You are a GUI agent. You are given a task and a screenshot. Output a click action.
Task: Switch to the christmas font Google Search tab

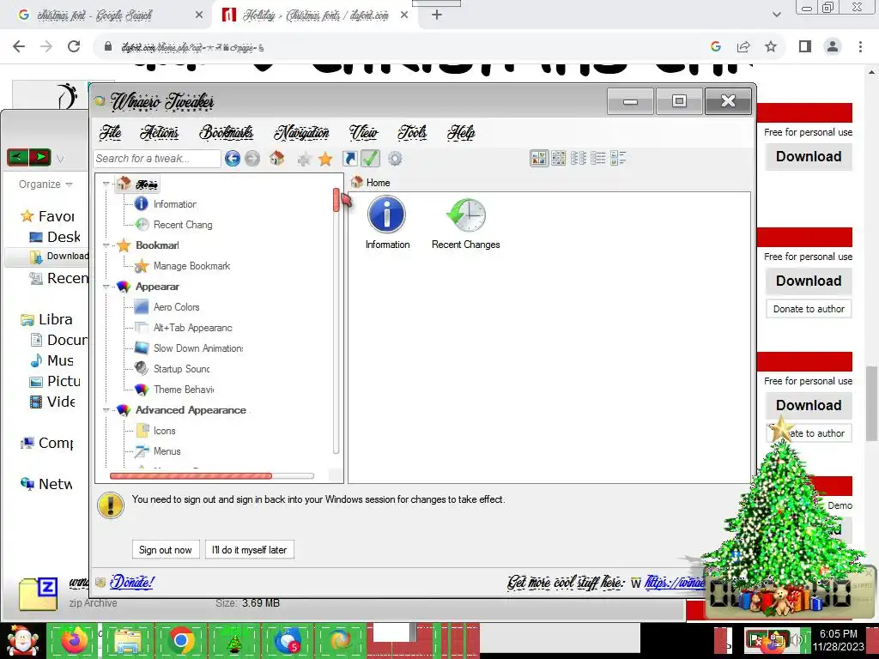click(106, 15)
